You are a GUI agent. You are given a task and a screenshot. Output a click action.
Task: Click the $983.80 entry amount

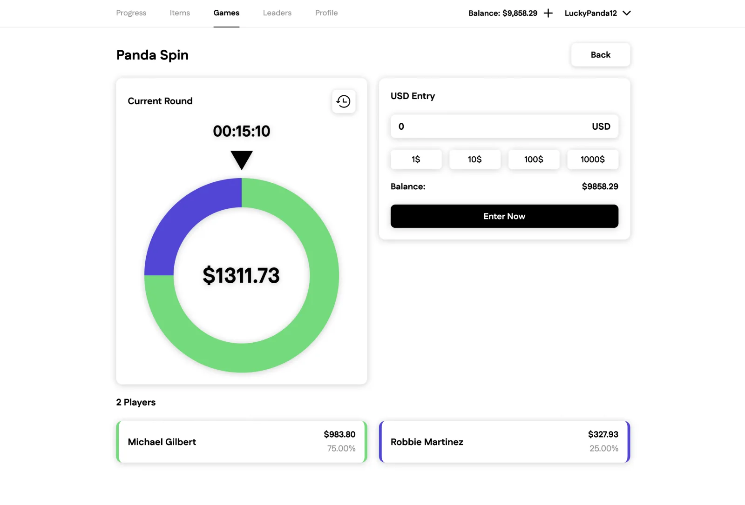click(x=339, y=434)
